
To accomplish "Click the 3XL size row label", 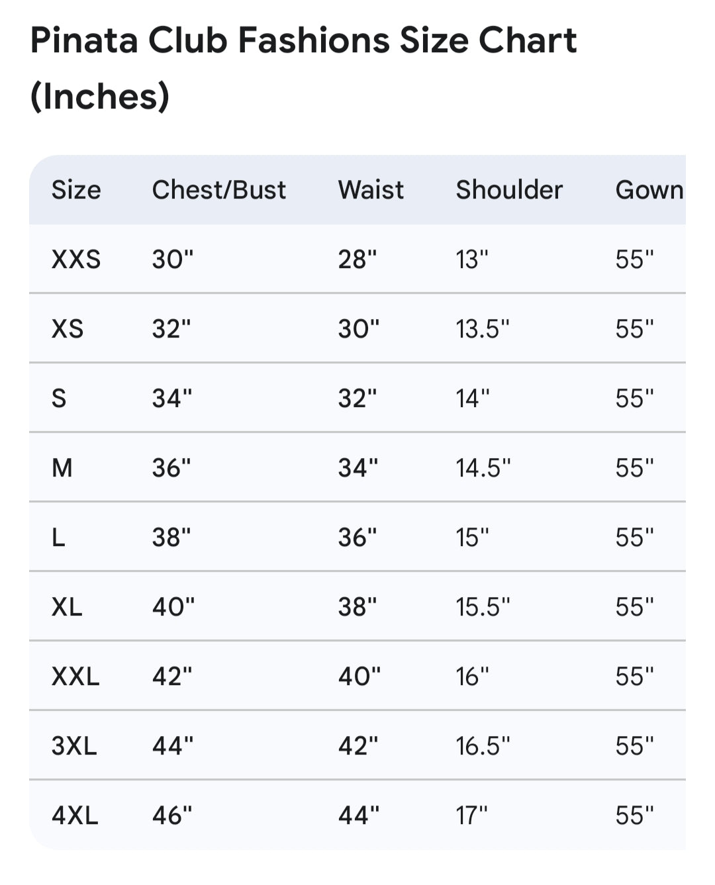I will (x=74, y=746).
